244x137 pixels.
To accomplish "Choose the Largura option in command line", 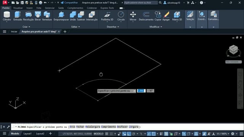I will pos(133,127).
